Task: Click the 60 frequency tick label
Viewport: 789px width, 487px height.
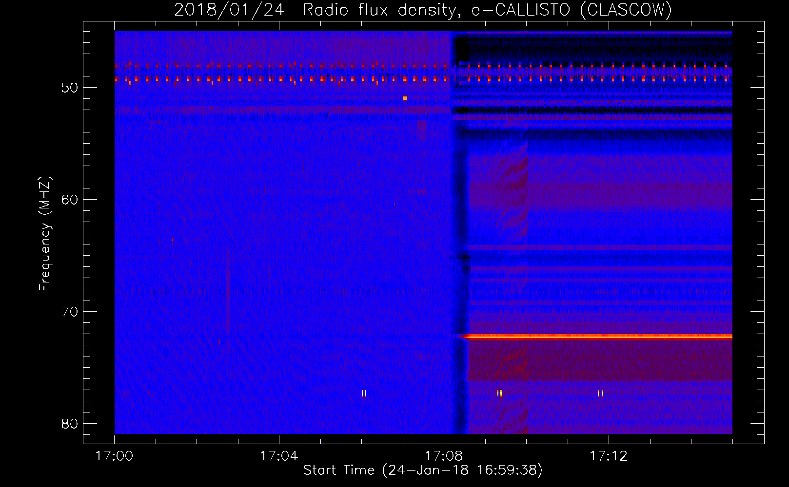Action: click(70, 200)
